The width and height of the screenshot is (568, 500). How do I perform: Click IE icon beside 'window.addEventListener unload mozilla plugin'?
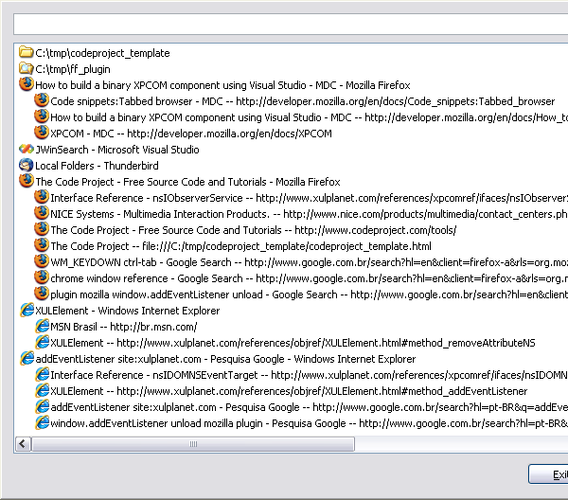tap(42, 422)
